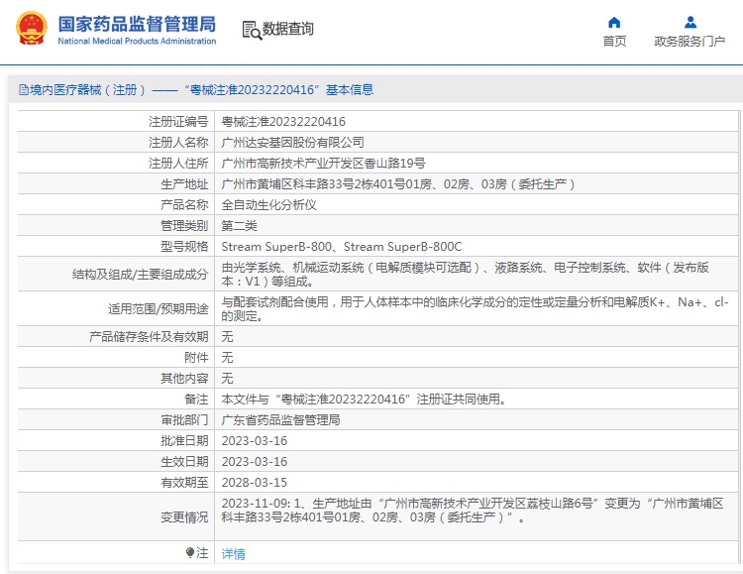743x574 pixels.
Task: Click the 政务服务门户 person icon
Action: click(690, 22)
